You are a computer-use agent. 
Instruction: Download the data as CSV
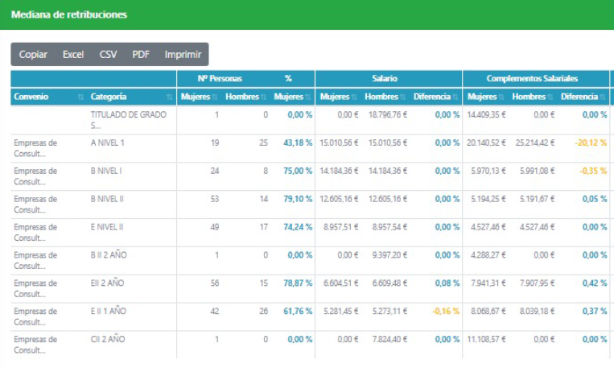(x=108, y=55)
